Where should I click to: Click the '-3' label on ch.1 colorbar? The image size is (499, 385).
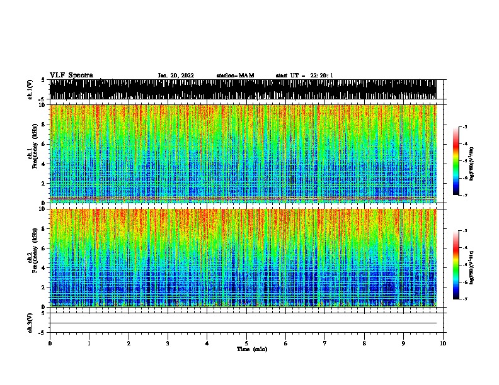point(464,127)
